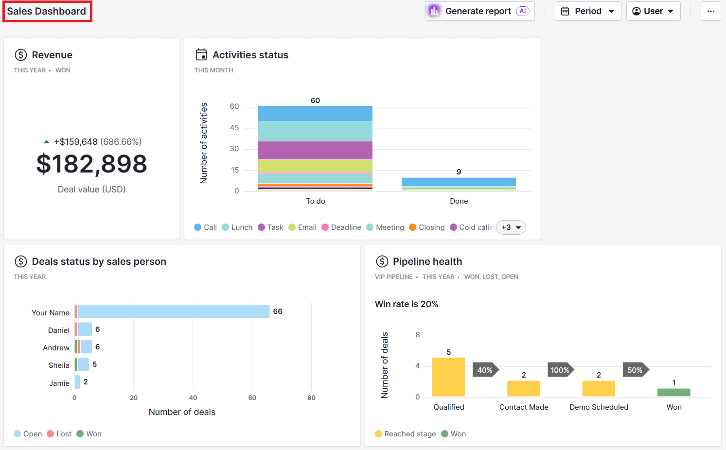Viewport: 726px width, 450px height.
Task: Toggle the Call legend in Activities status
Action: pos(205,227)
